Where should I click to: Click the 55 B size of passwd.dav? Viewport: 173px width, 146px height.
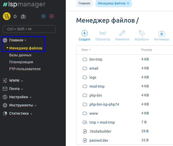(145, 140)
